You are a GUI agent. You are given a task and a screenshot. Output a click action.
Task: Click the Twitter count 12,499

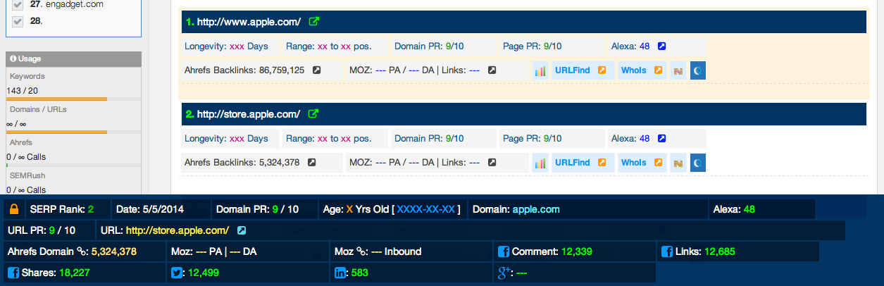point(205,273)
